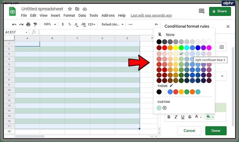
Task: Pick the black swatch in top row
Action: tap(159, 42)
